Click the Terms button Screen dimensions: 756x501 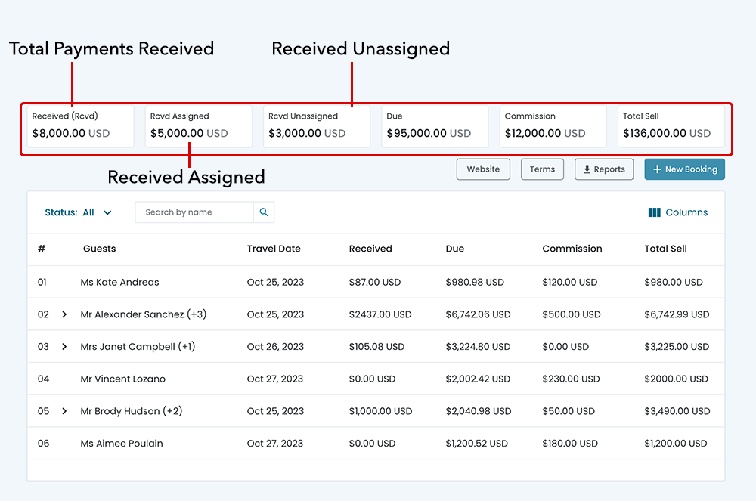click(x=542, y=169)
